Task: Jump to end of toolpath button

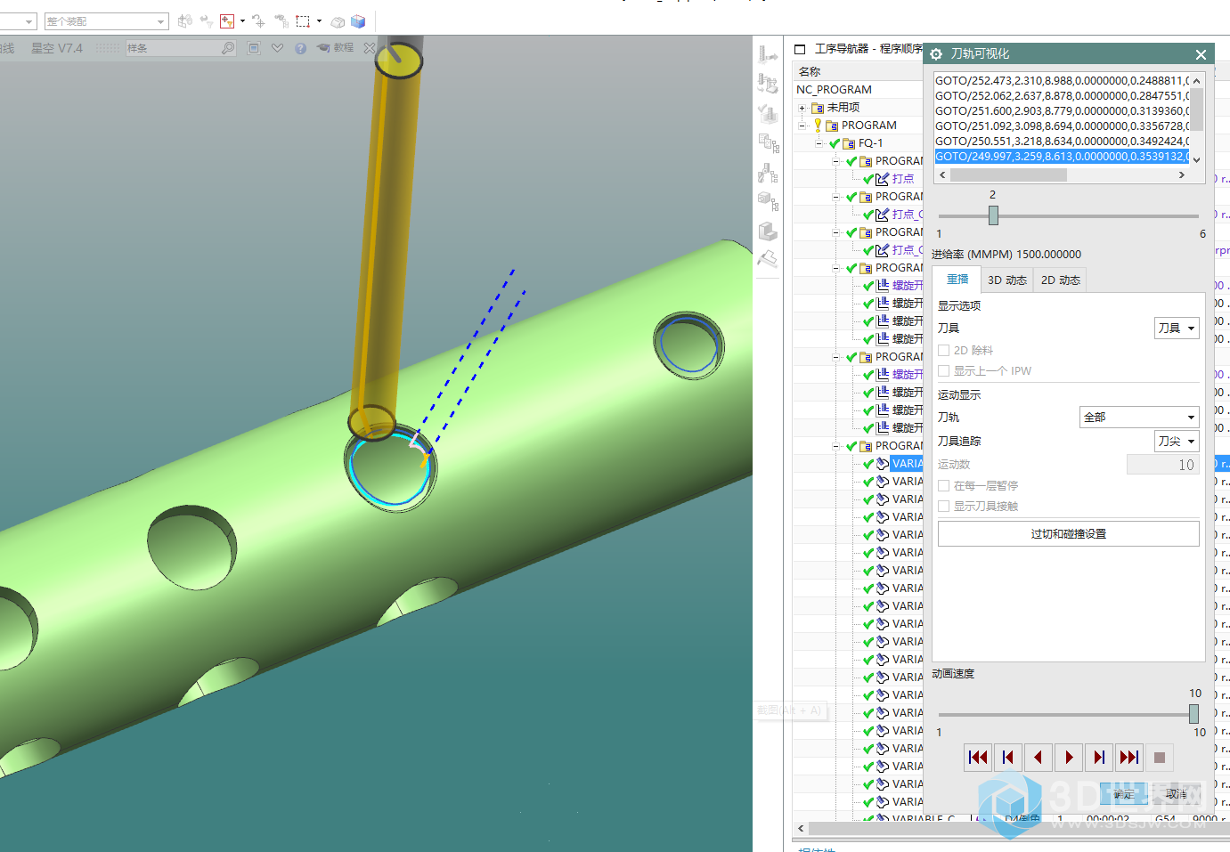Action: [1129, 758]
